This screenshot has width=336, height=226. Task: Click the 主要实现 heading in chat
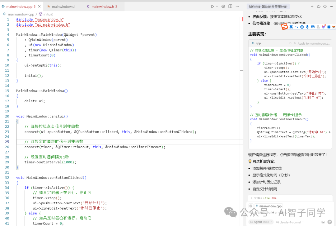click(257, 34)
